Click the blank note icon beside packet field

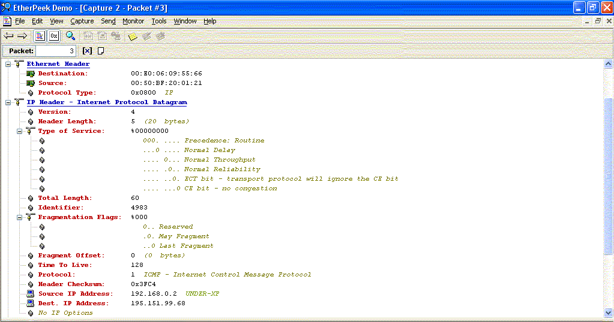[x=101, y=51]
